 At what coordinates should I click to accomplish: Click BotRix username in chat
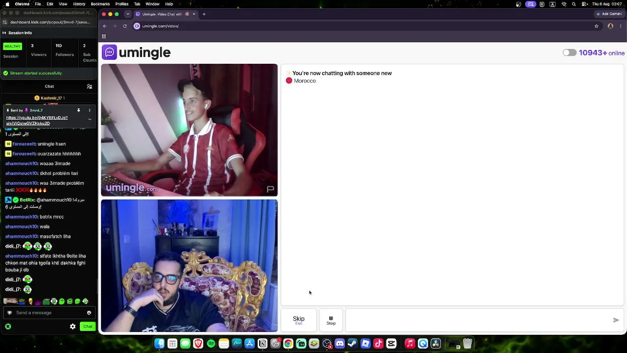click(x=27, y=200)
